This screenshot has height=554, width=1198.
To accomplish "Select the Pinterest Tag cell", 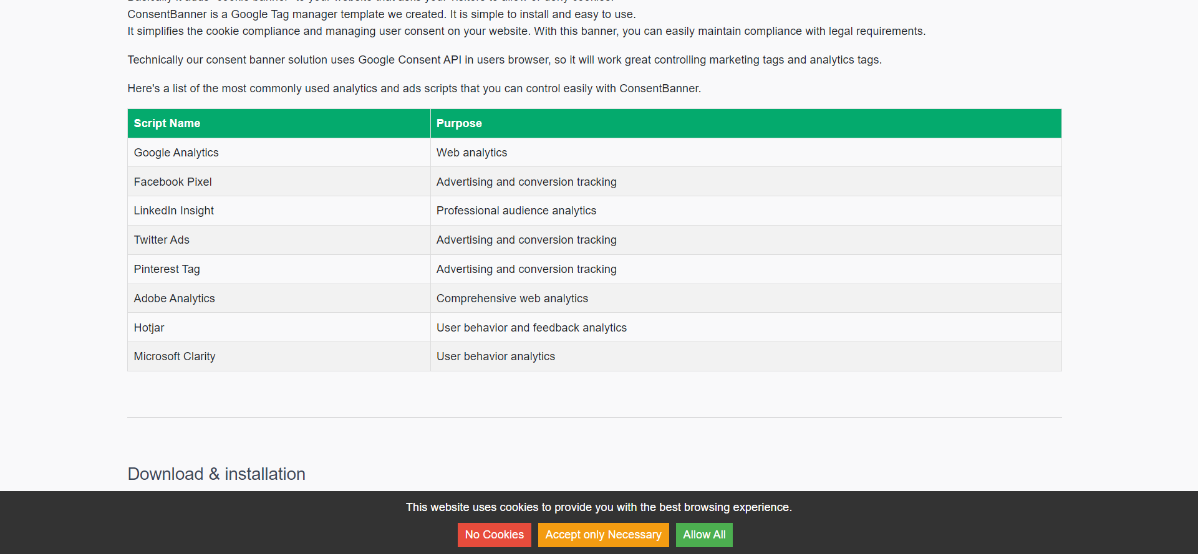I will pos(279,269).
